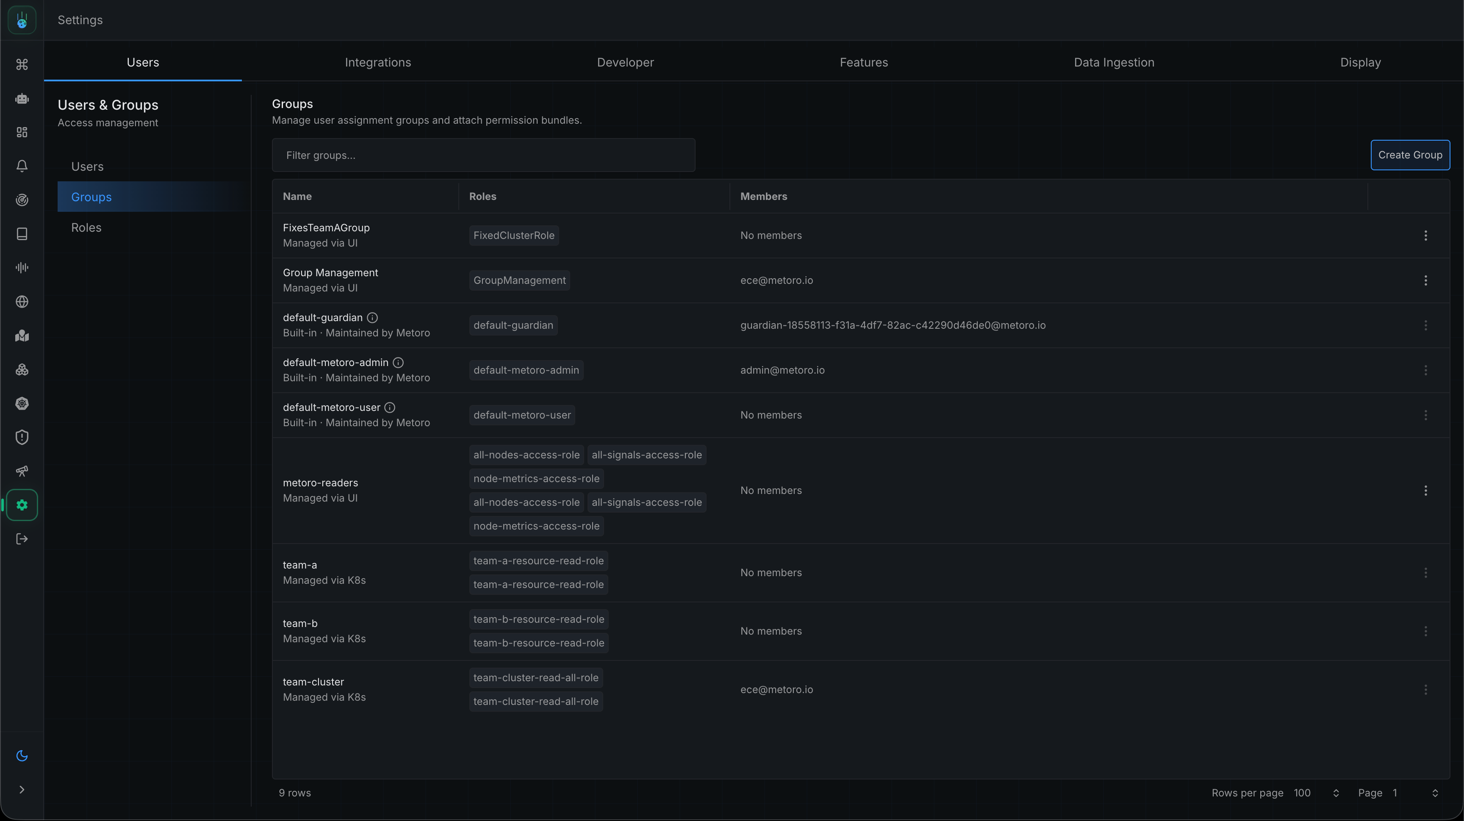1464x821 pixels.
Task: Open the dashboards grid icon
Action: [22, 132]
